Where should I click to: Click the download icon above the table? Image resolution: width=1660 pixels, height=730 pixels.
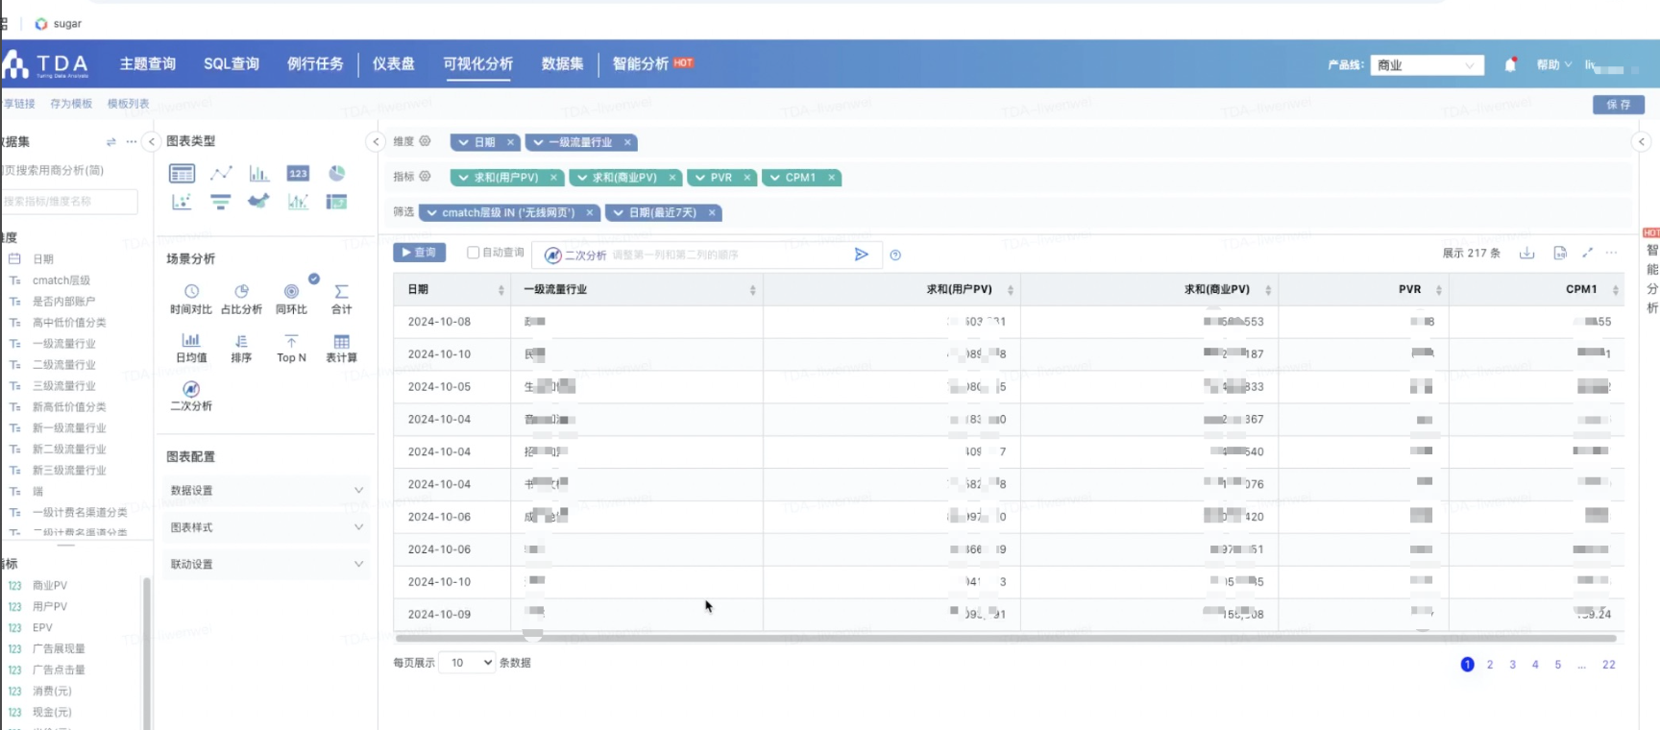tap(1526, 254)
